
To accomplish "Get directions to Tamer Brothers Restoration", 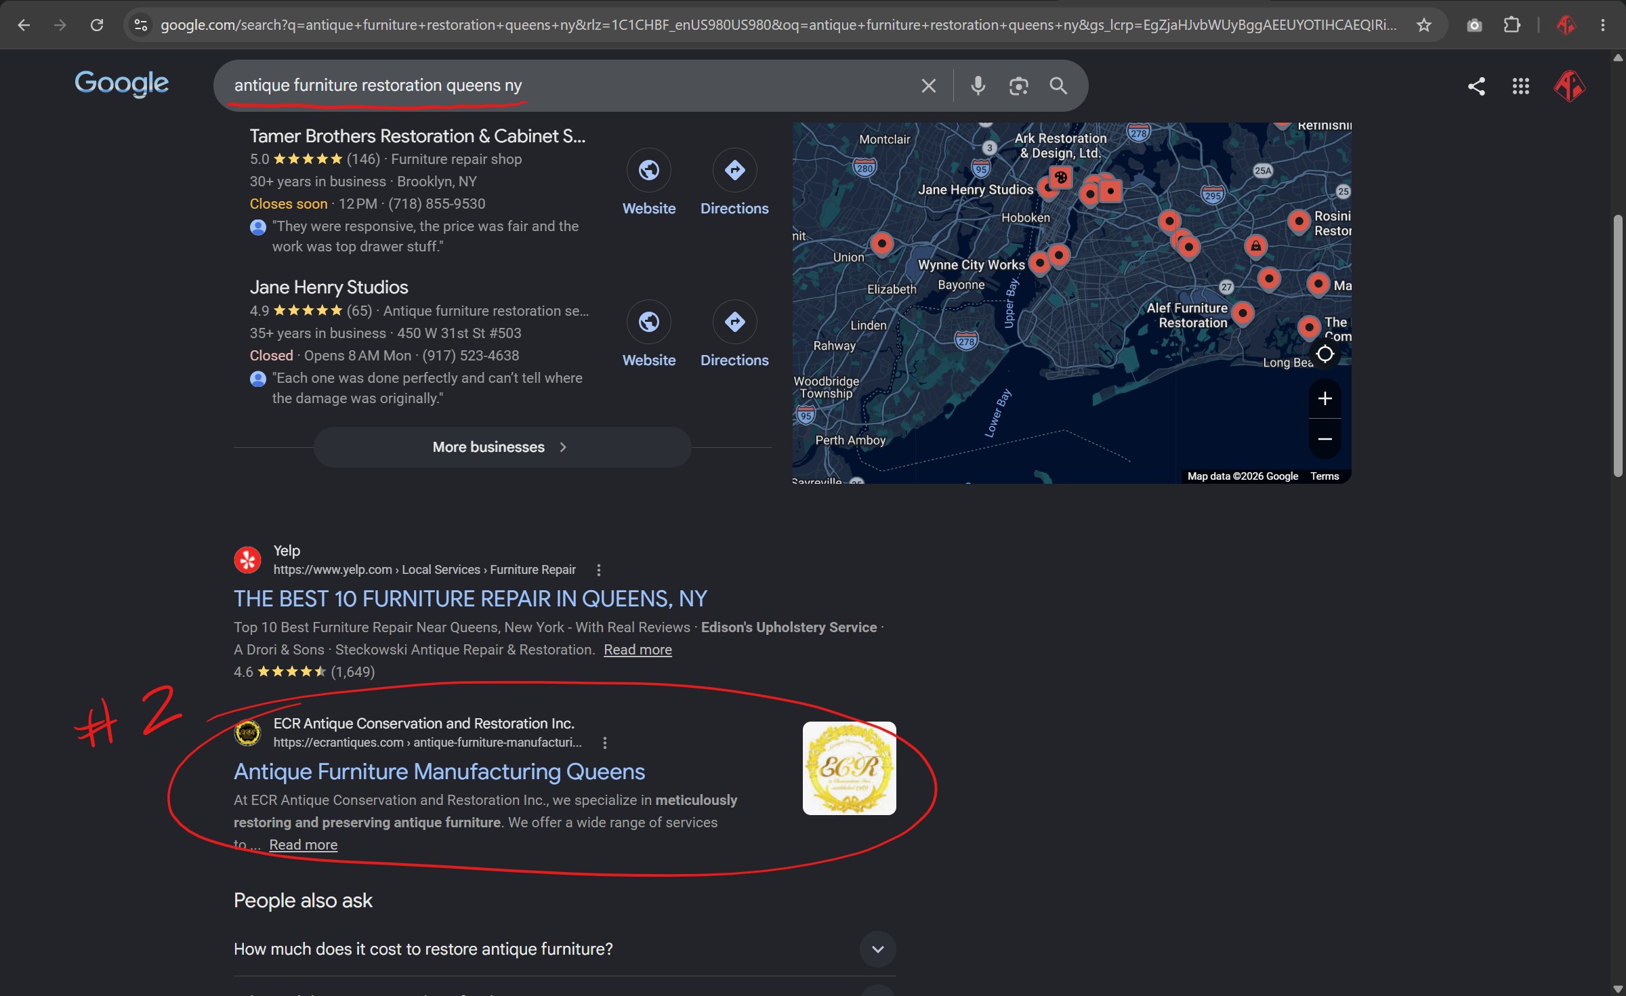I will click(x=734, y=170).
